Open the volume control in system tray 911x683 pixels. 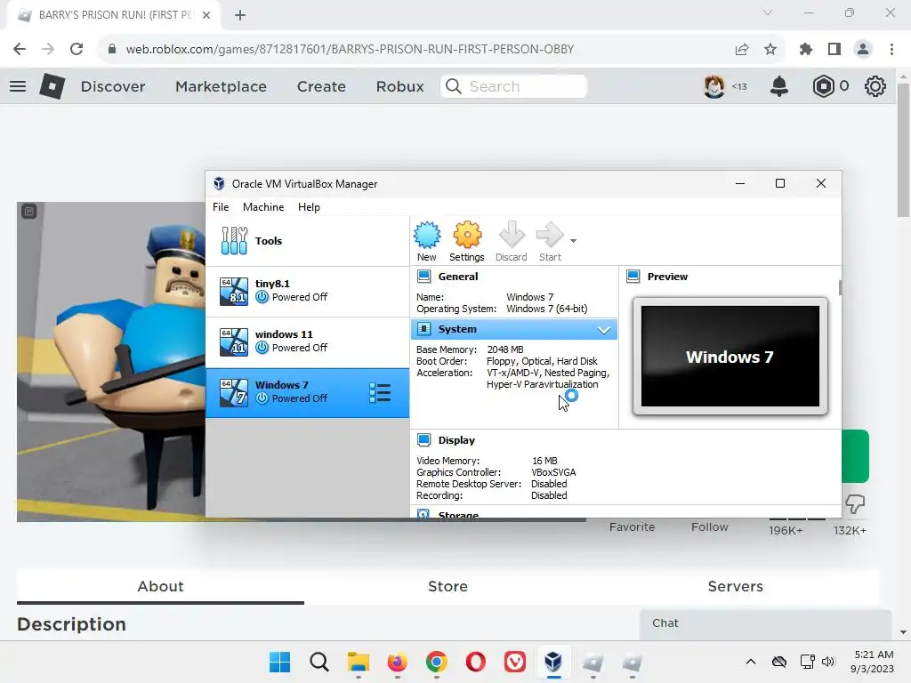tap(828, 662)
